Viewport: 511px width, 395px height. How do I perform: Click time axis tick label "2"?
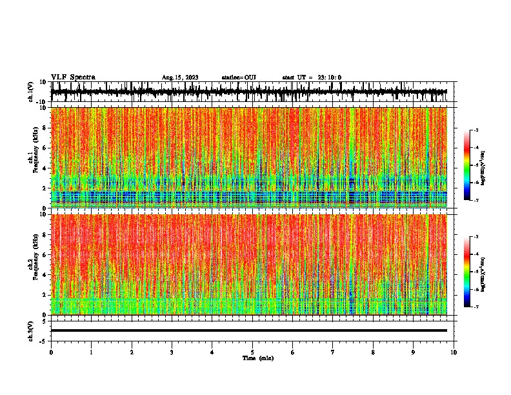point(132,352)
